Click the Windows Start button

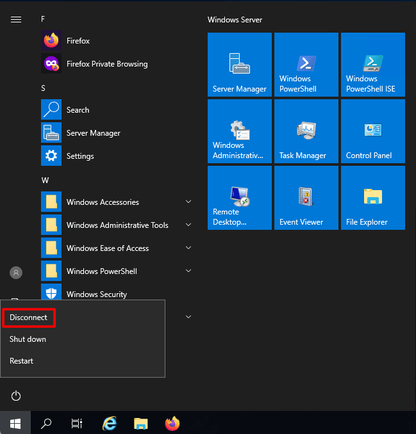(x=15, y=424)
